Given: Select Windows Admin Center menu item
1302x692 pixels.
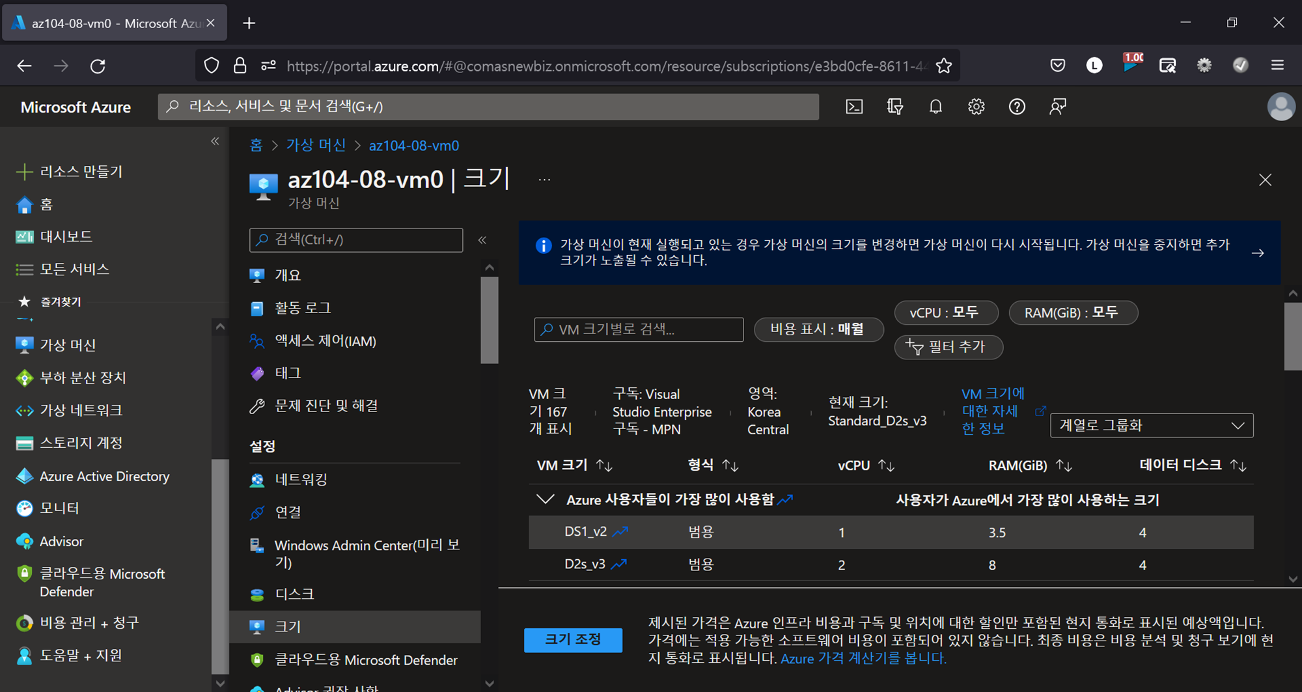Looking at the screenshot, I should pyautogui.click(x=355, y=553).
